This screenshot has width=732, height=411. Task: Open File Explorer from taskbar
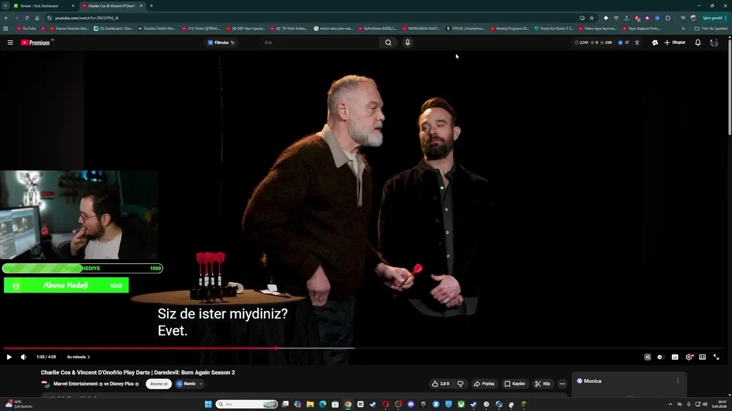310,404
